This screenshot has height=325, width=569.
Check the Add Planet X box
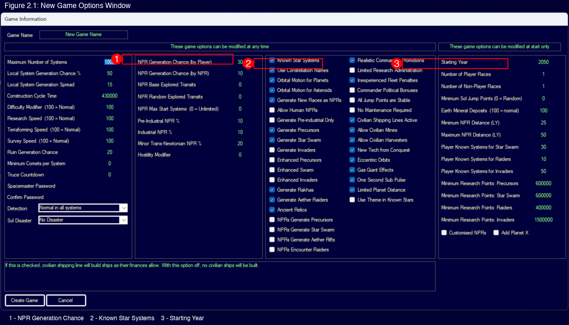pos(496,232)
